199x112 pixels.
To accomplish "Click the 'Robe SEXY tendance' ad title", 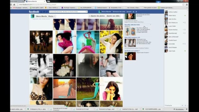I will coord(132,38).
